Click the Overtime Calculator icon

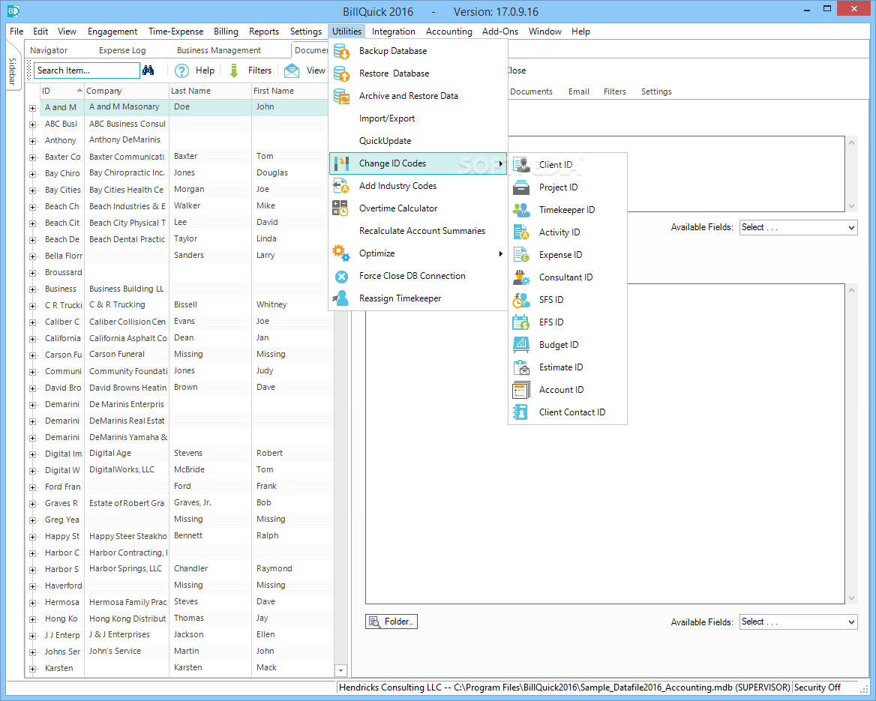(340, 208)
